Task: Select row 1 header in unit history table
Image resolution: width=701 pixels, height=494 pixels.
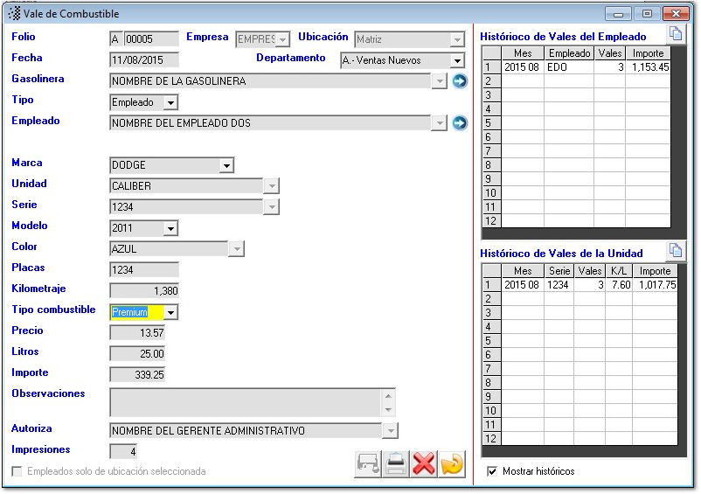Action: pos(492,285)
